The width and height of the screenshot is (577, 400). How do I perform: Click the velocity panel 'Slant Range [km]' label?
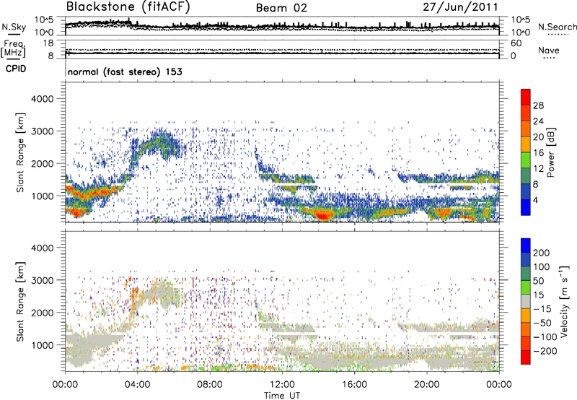click(x=20, y=301)
